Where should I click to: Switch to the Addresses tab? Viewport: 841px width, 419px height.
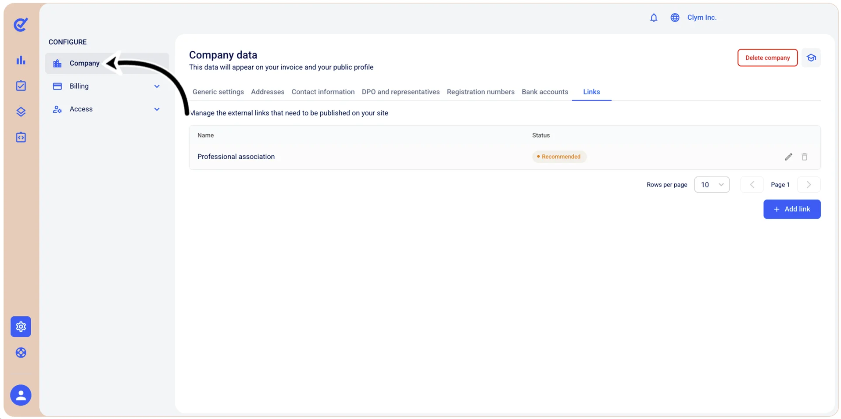[268, 92]
